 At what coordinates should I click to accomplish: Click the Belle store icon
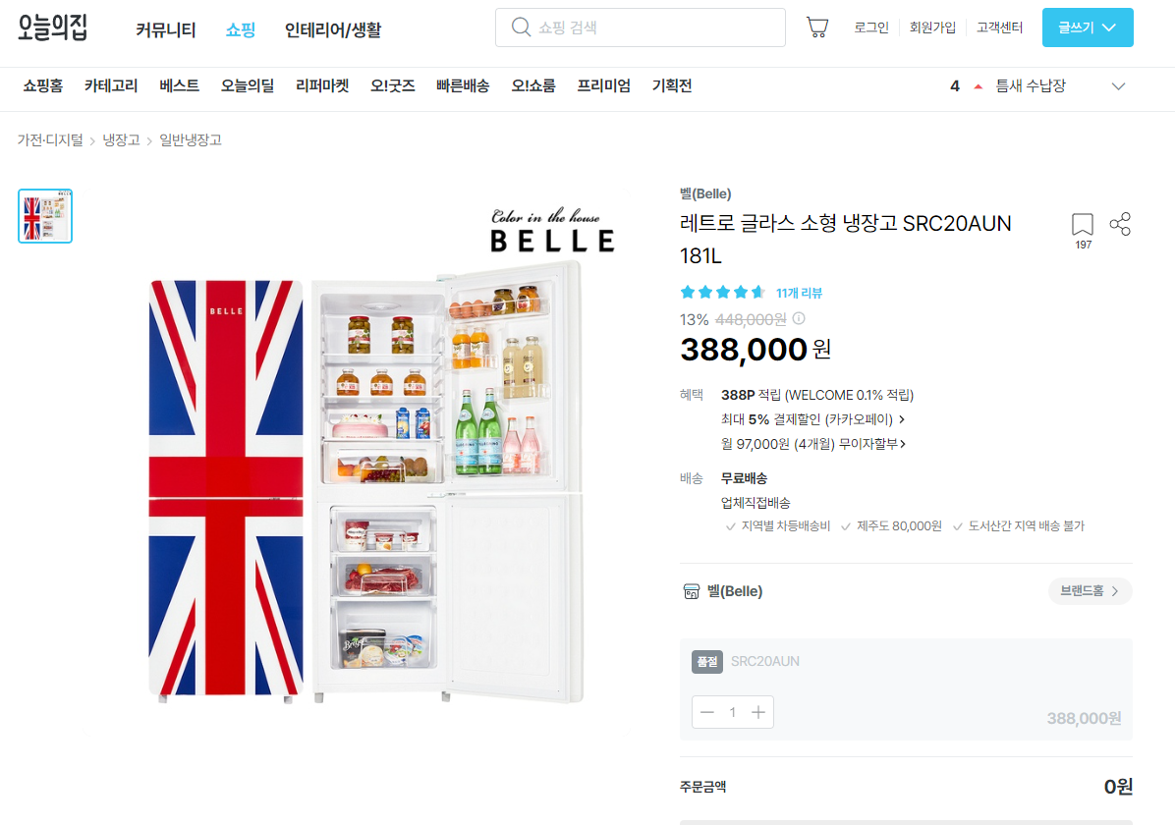[691, 591]
